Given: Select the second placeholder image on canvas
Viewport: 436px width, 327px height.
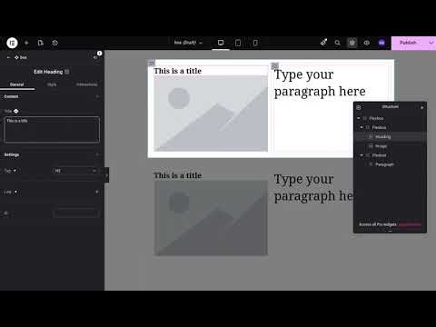Looking at the screenshot, I should tap(211, 218).
